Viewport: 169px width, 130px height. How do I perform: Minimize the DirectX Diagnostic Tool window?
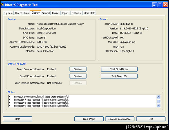[154, 5]
